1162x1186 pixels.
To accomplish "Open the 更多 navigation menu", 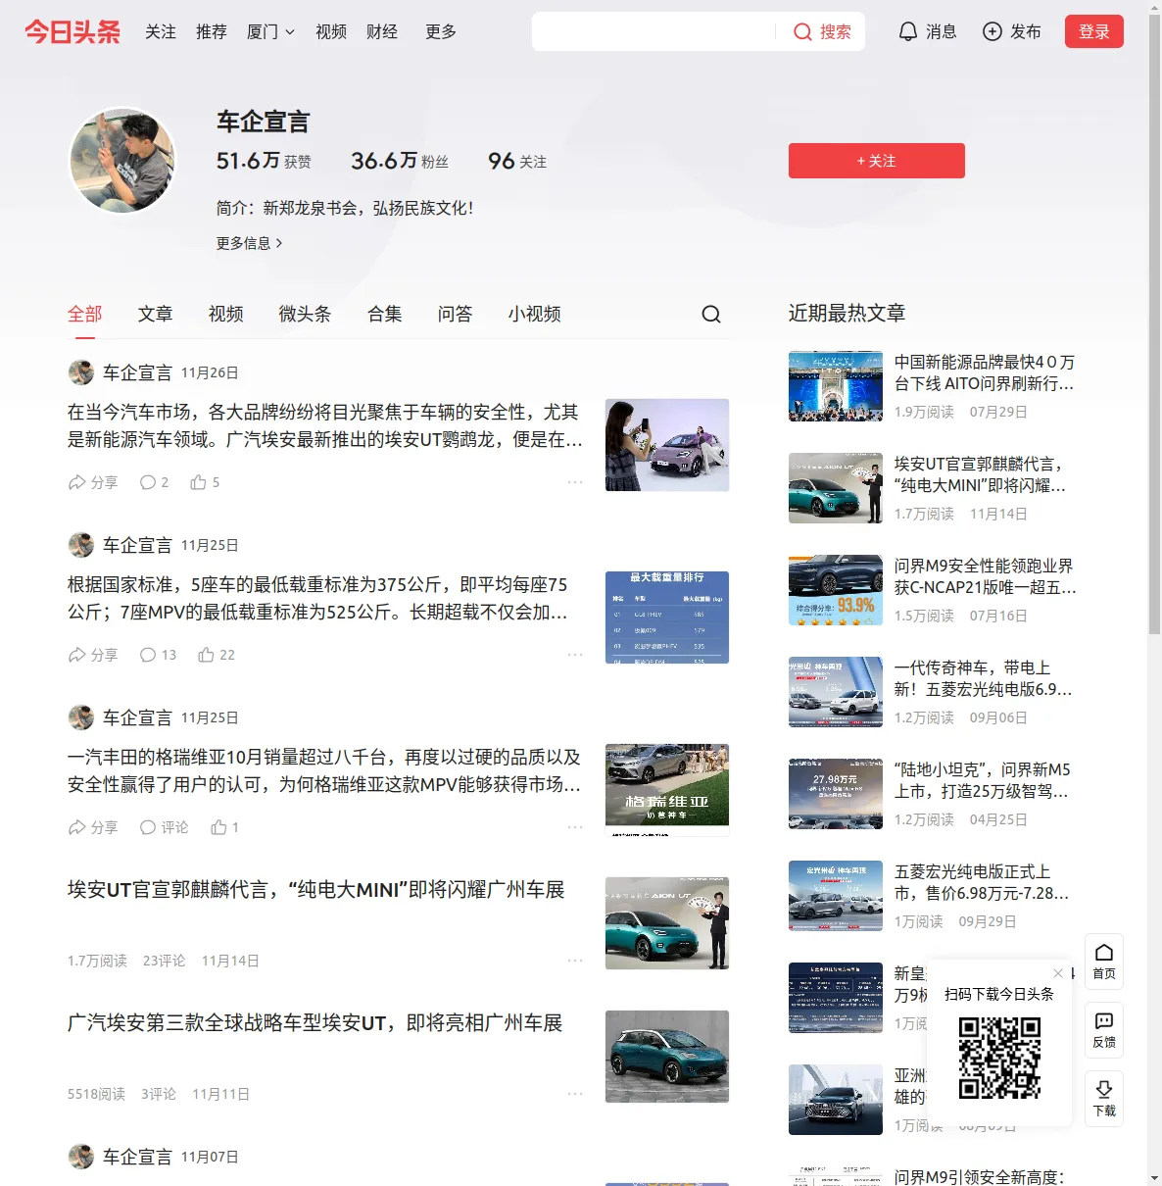I will [x=441, y=32].
